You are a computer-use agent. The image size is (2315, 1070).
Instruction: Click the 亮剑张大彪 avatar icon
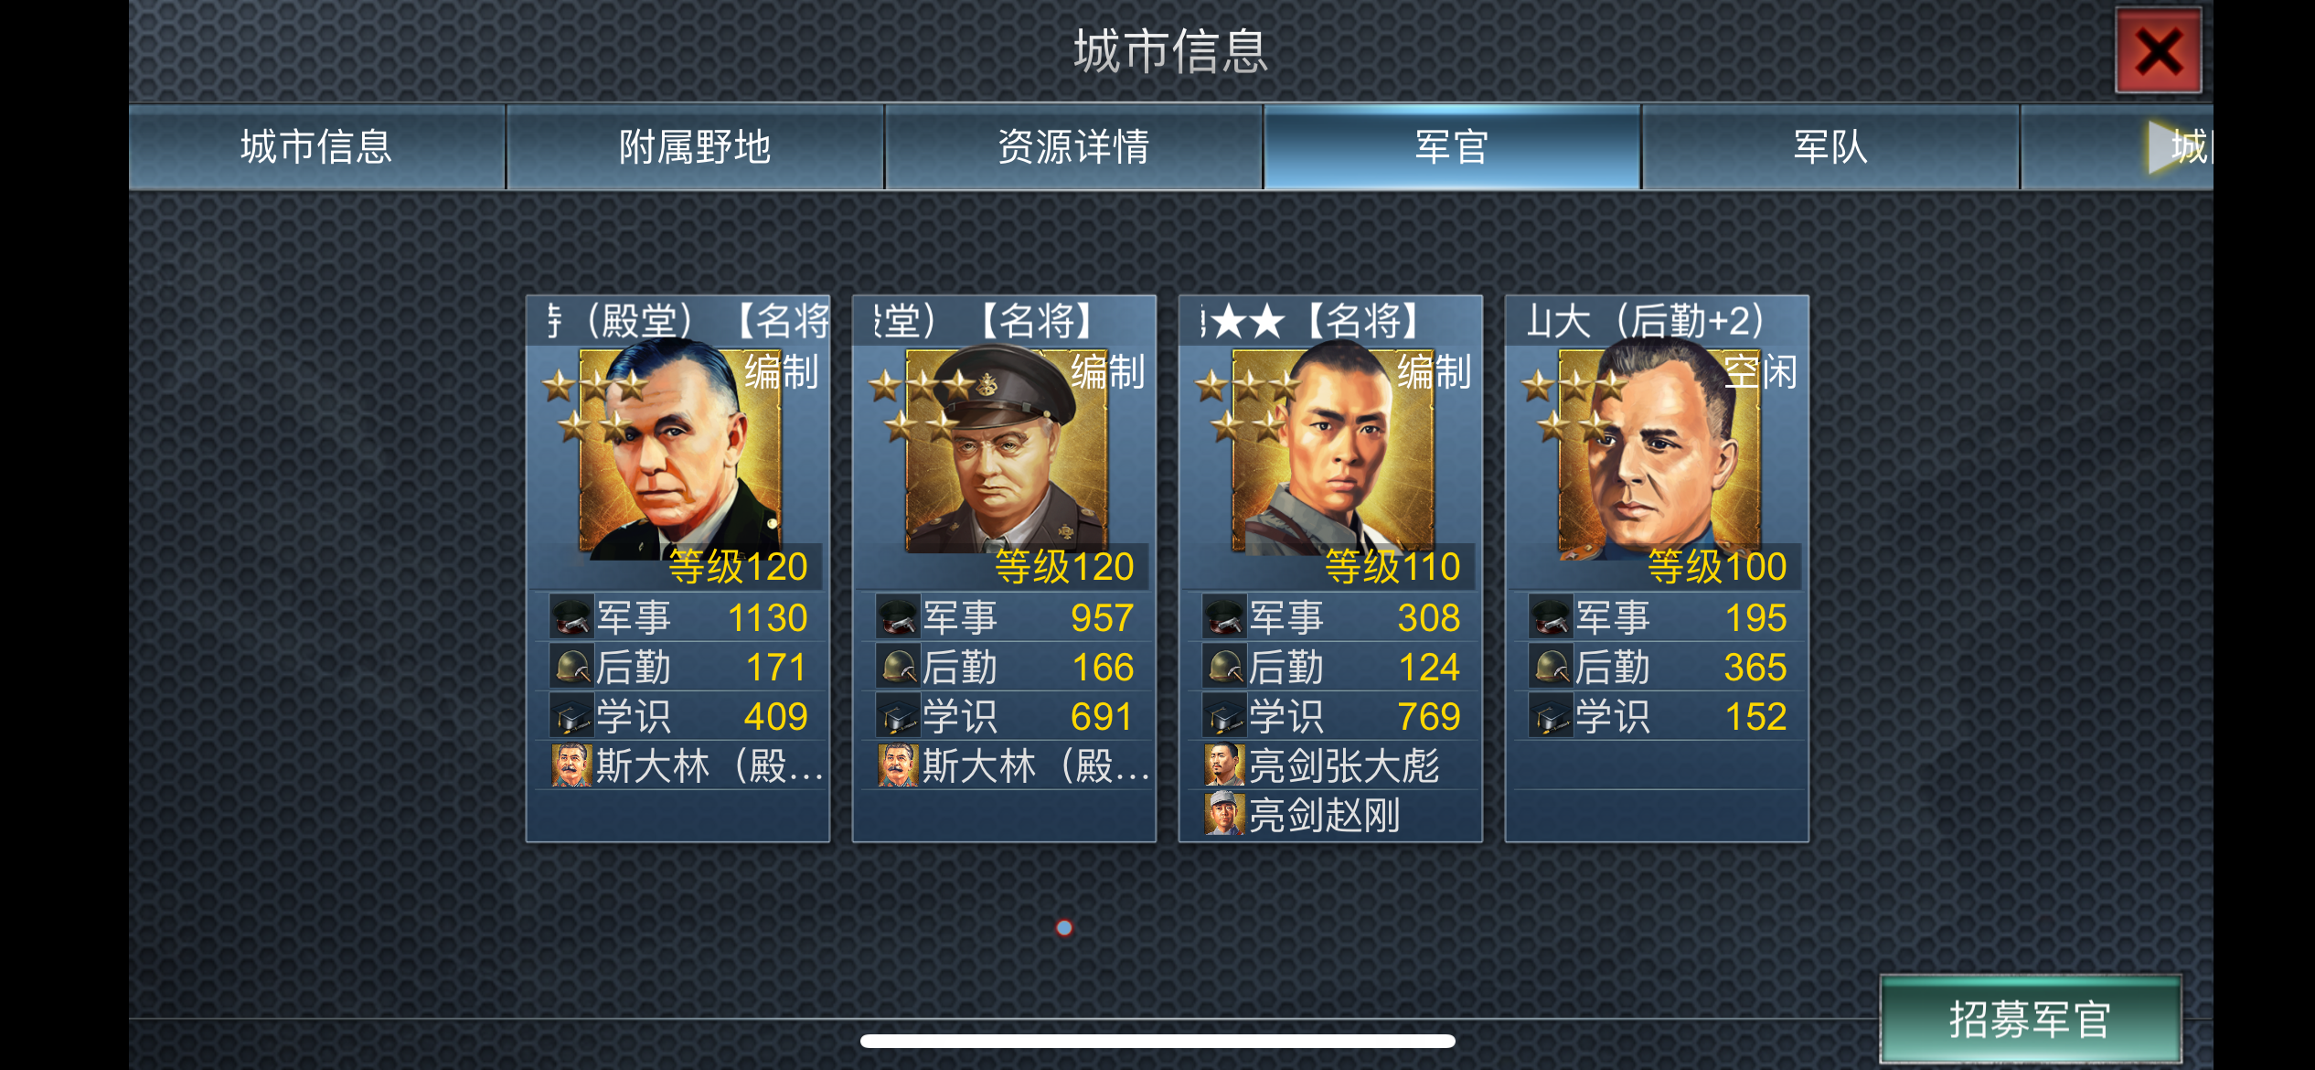(1224, 765)
